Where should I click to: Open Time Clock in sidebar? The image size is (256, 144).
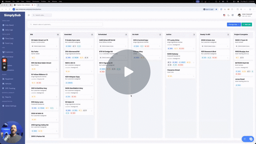click(x=8, y=38)
